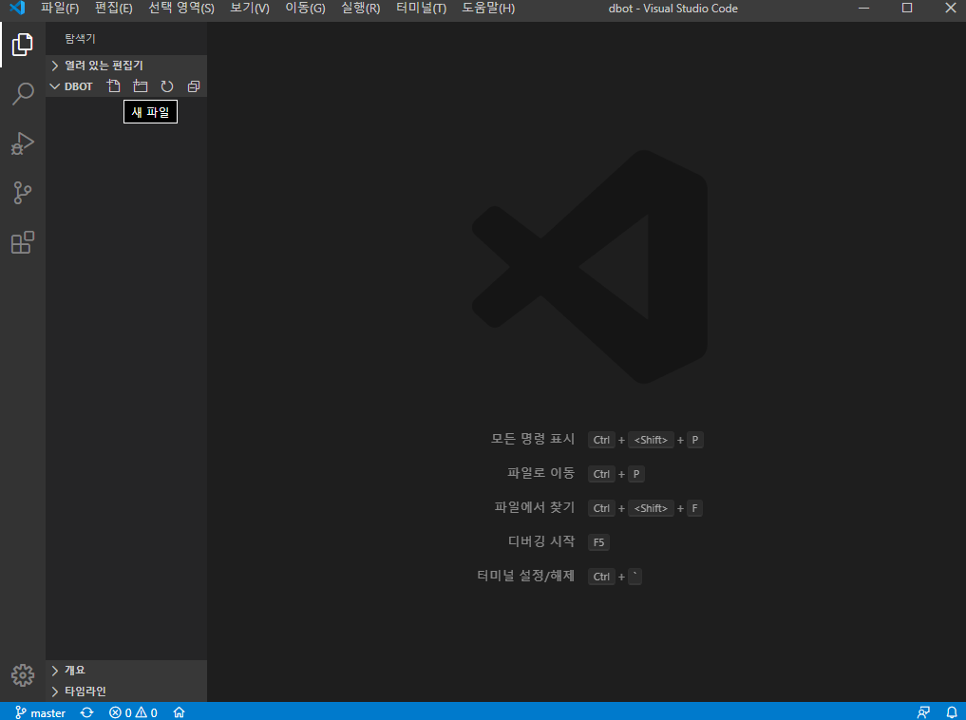This screenshot has height=720, width=966.
Task: Click the F5 key hint
Action: pyautogui.click(x=598, y=542)
